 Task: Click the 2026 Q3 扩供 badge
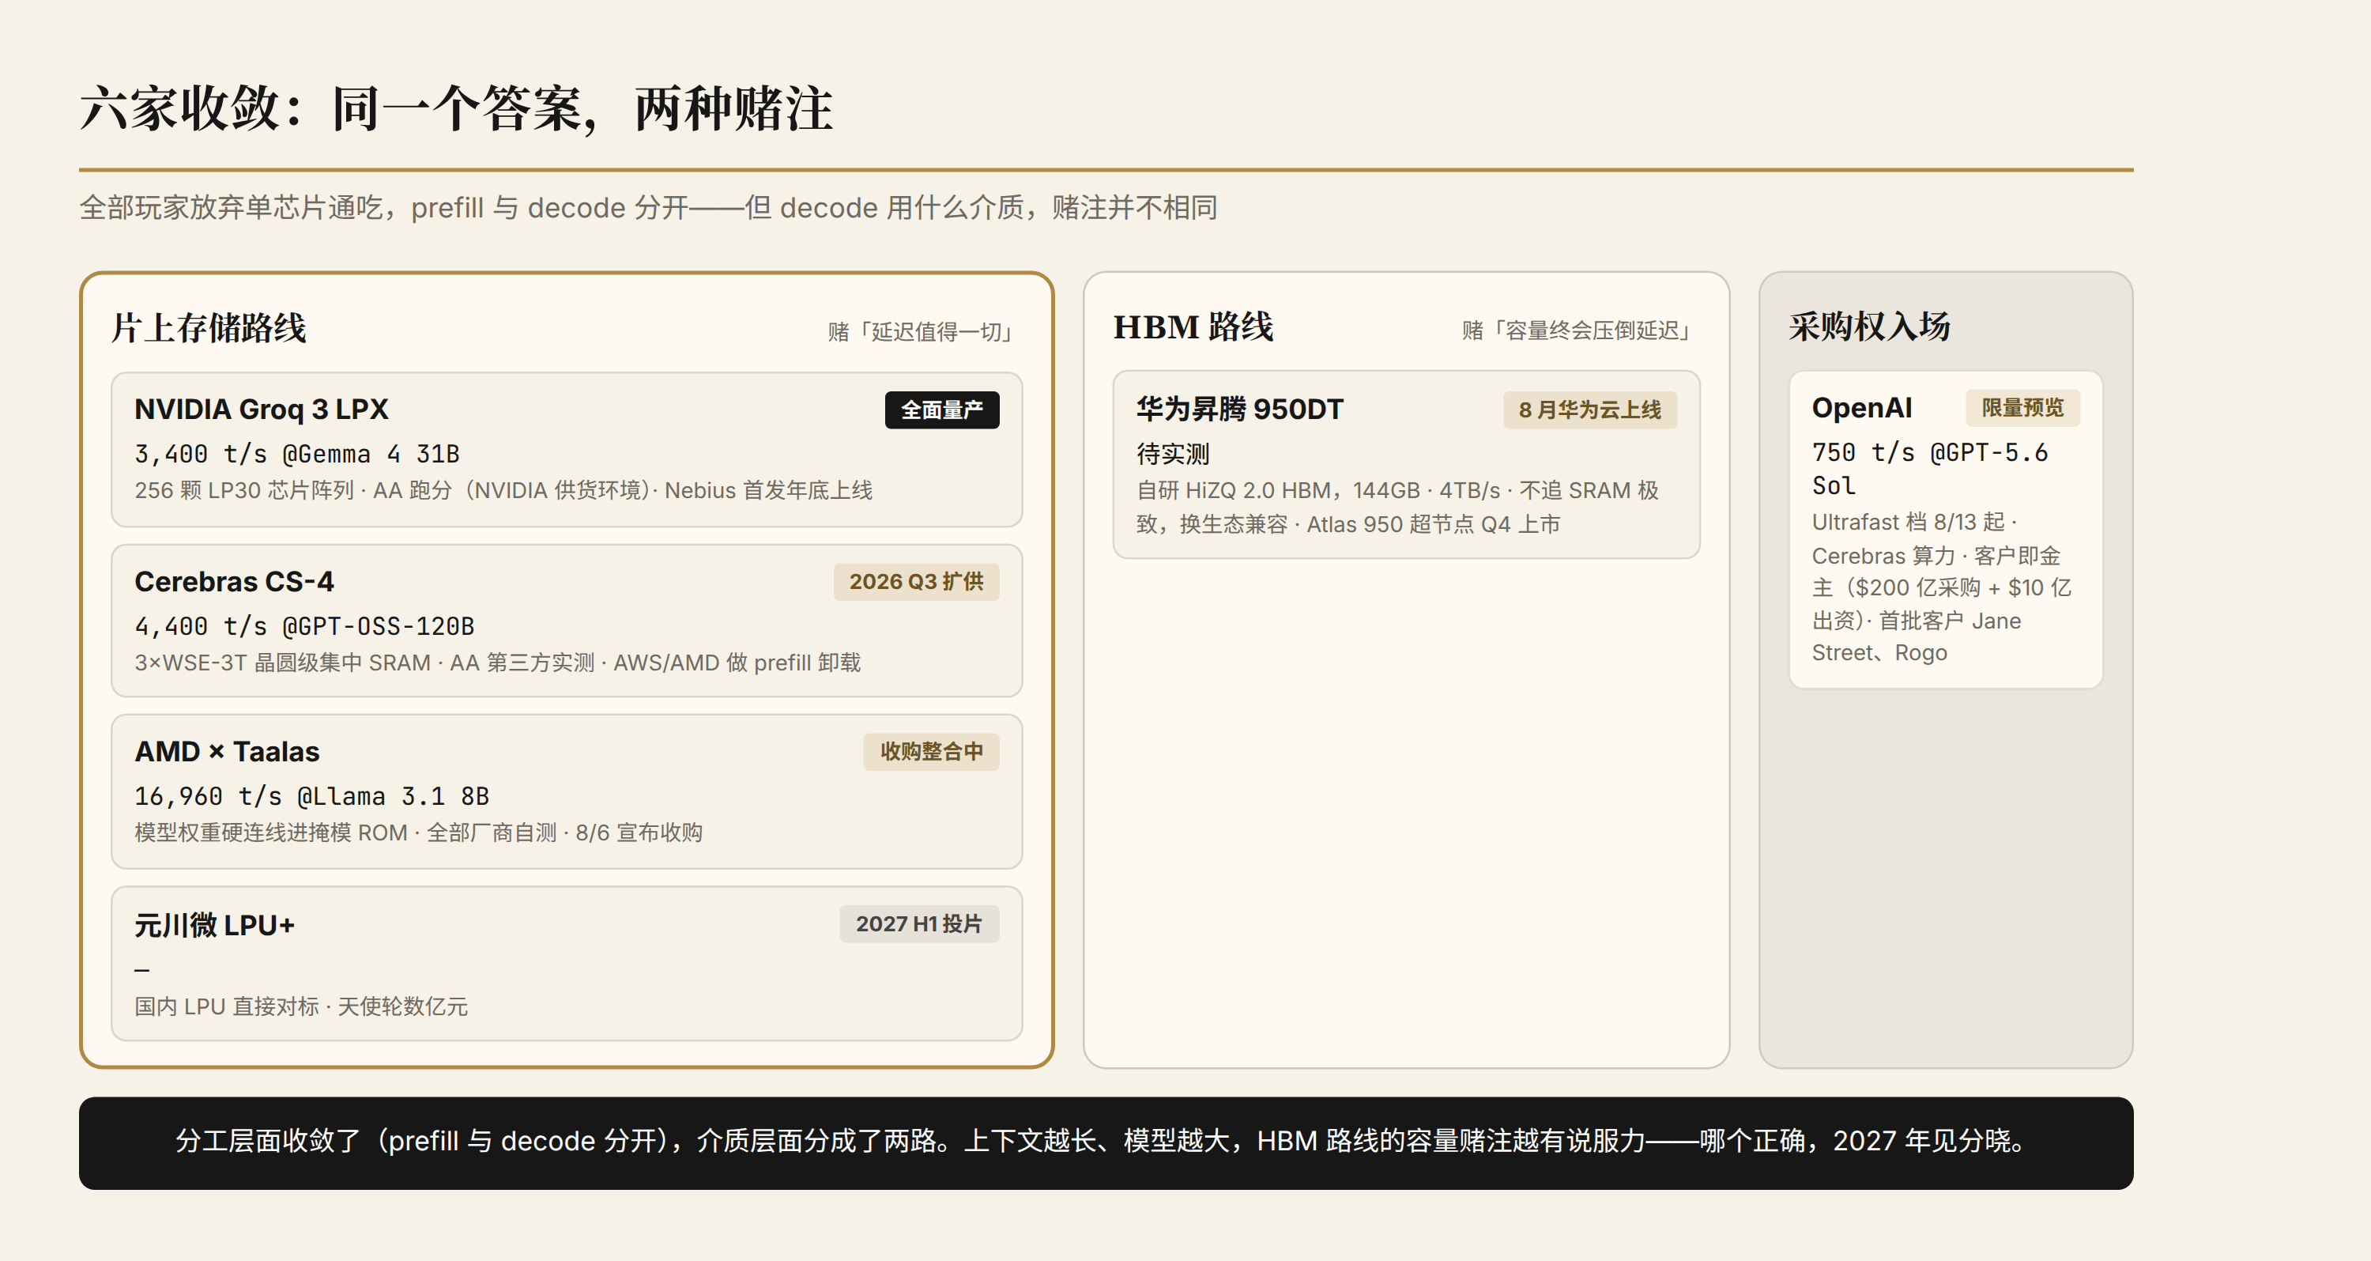coord(916,582)
